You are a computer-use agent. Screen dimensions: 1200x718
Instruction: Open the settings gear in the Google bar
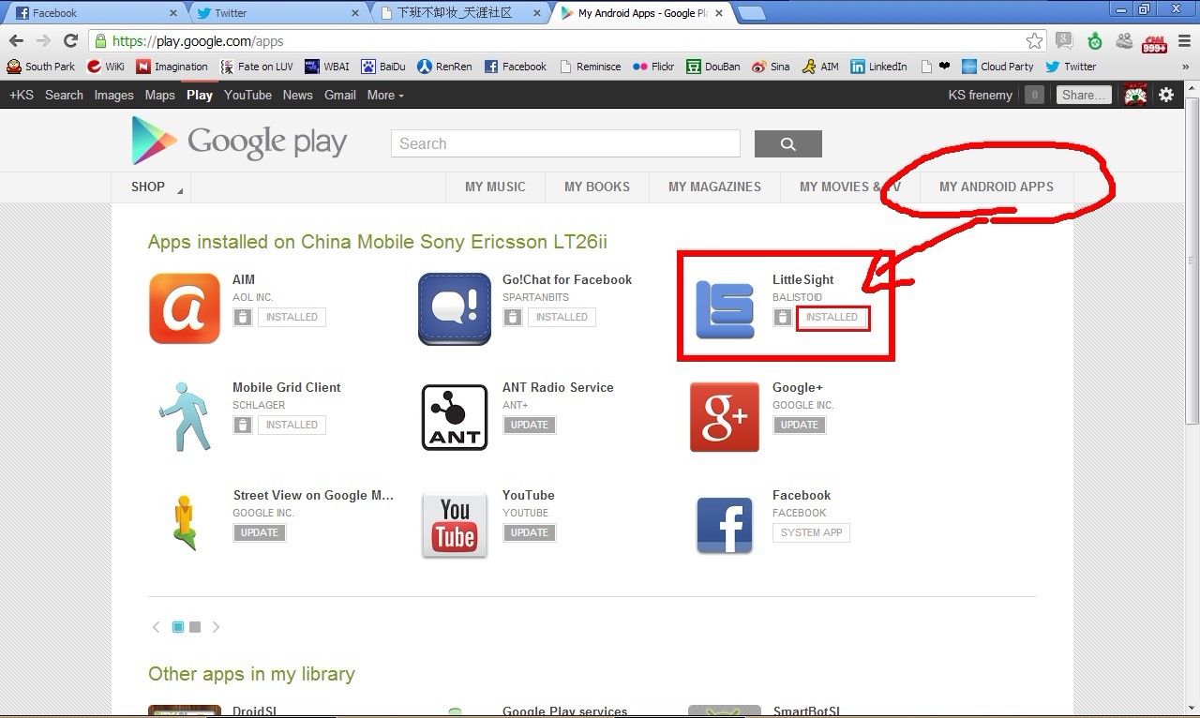(x=1166, y=95)
